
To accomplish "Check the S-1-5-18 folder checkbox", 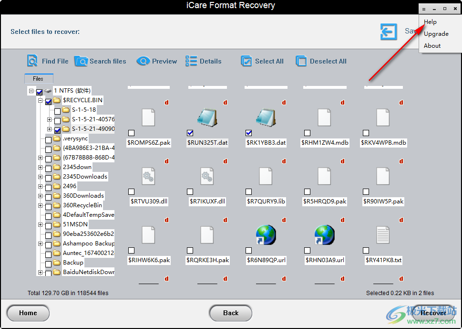I will (58, 111).
